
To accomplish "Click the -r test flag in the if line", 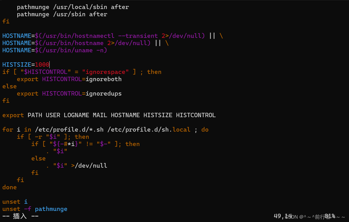I will point(39,137).
